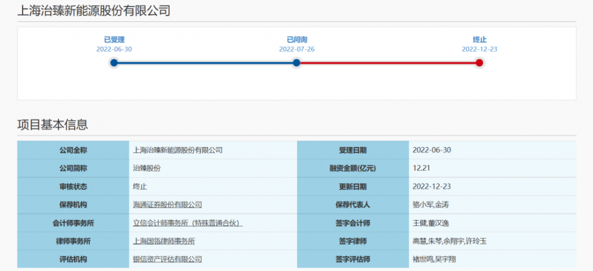Select the 已受理 stage label
The height and width of the screenshot is (271, 593).
(114, 40)
